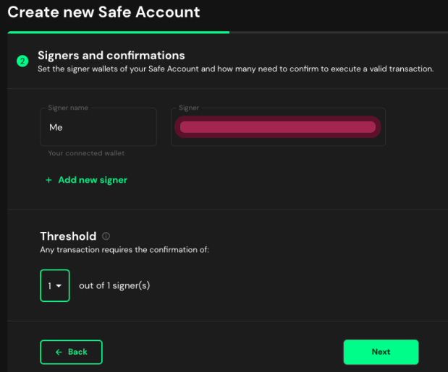Click the Signers and confirmations heading
This screenshot has height=372, width=448.
coord(111,56)
